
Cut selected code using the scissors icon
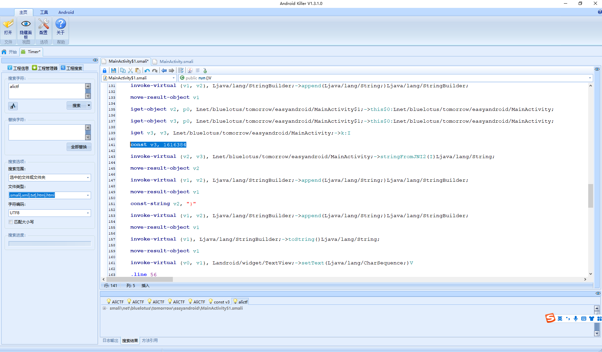point(130,70)
